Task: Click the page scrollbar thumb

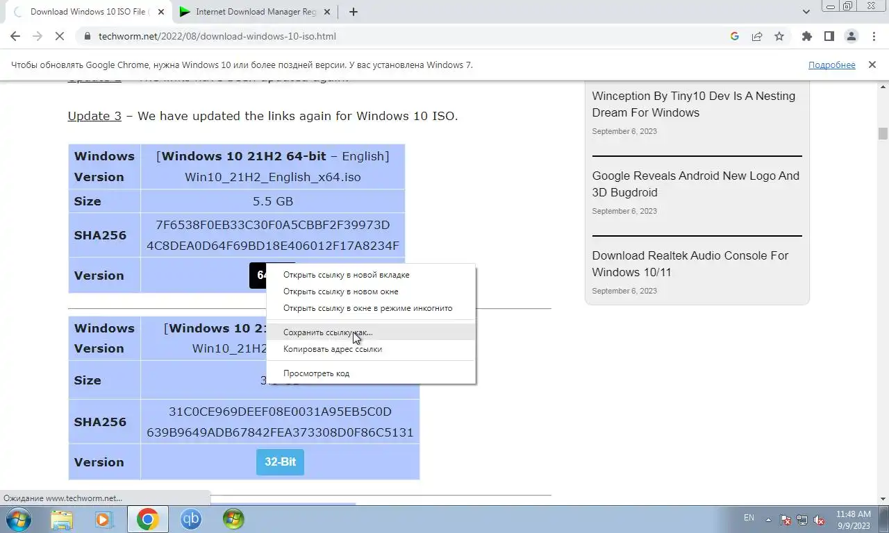Action: [x=883, y=133]
